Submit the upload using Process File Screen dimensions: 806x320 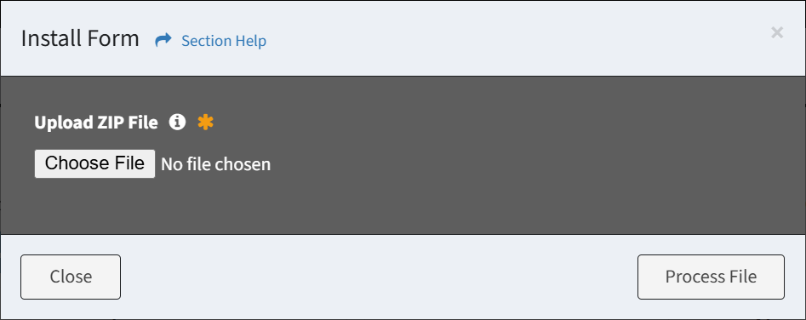pyautogui.click(x=711, y=277)
